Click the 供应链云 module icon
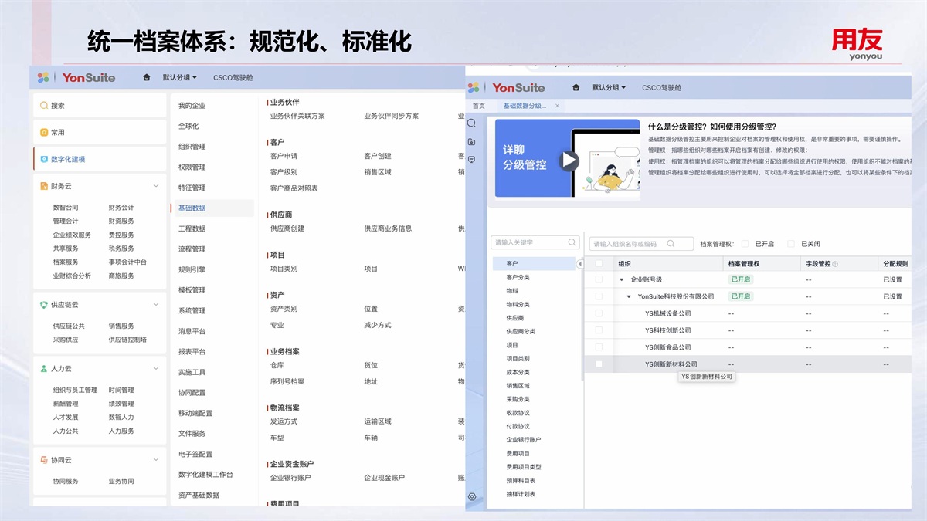The width and height of the screenshot is (927, 521). click(x=44, y=305)
